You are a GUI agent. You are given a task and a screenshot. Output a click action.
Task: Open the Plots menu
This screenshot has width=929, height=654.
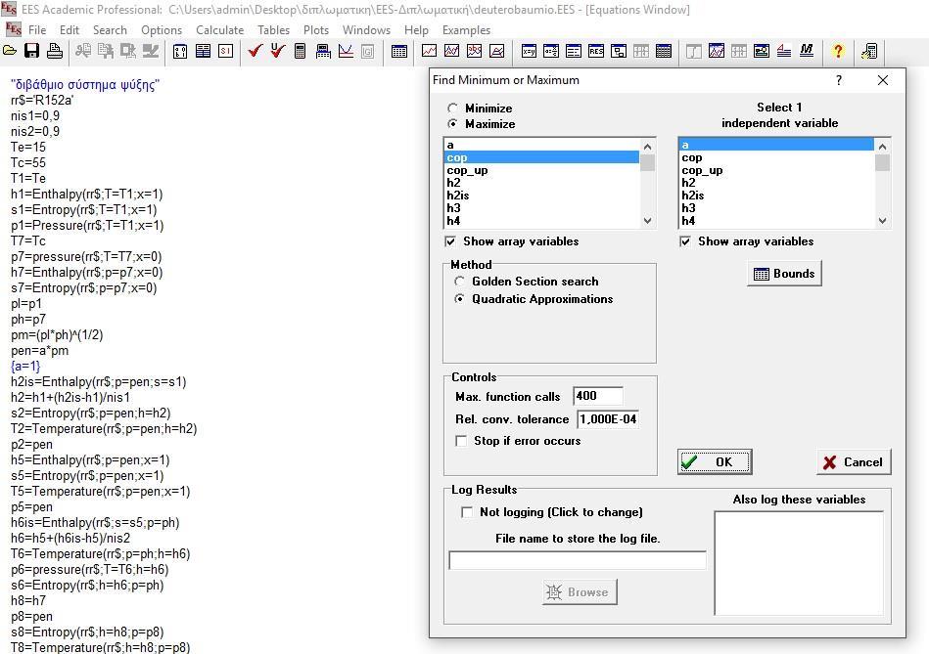click(x=316, y=30)
